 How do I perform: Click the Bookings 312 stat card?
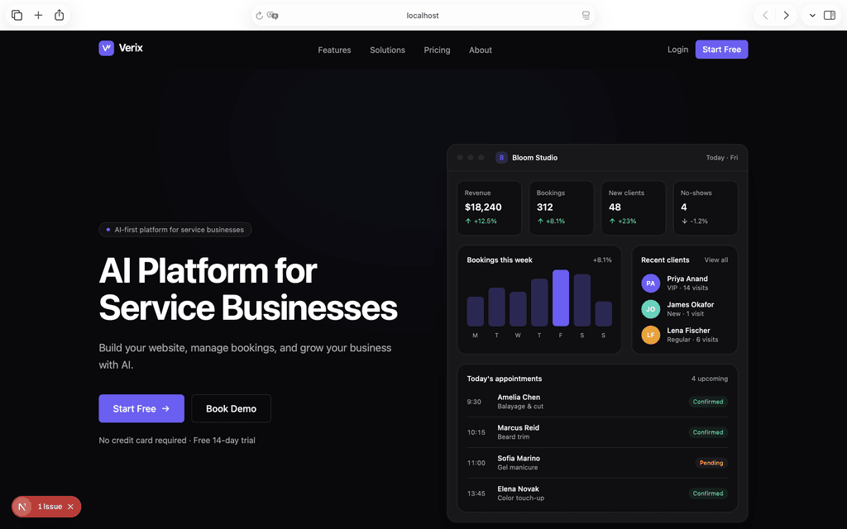[562, 207]
